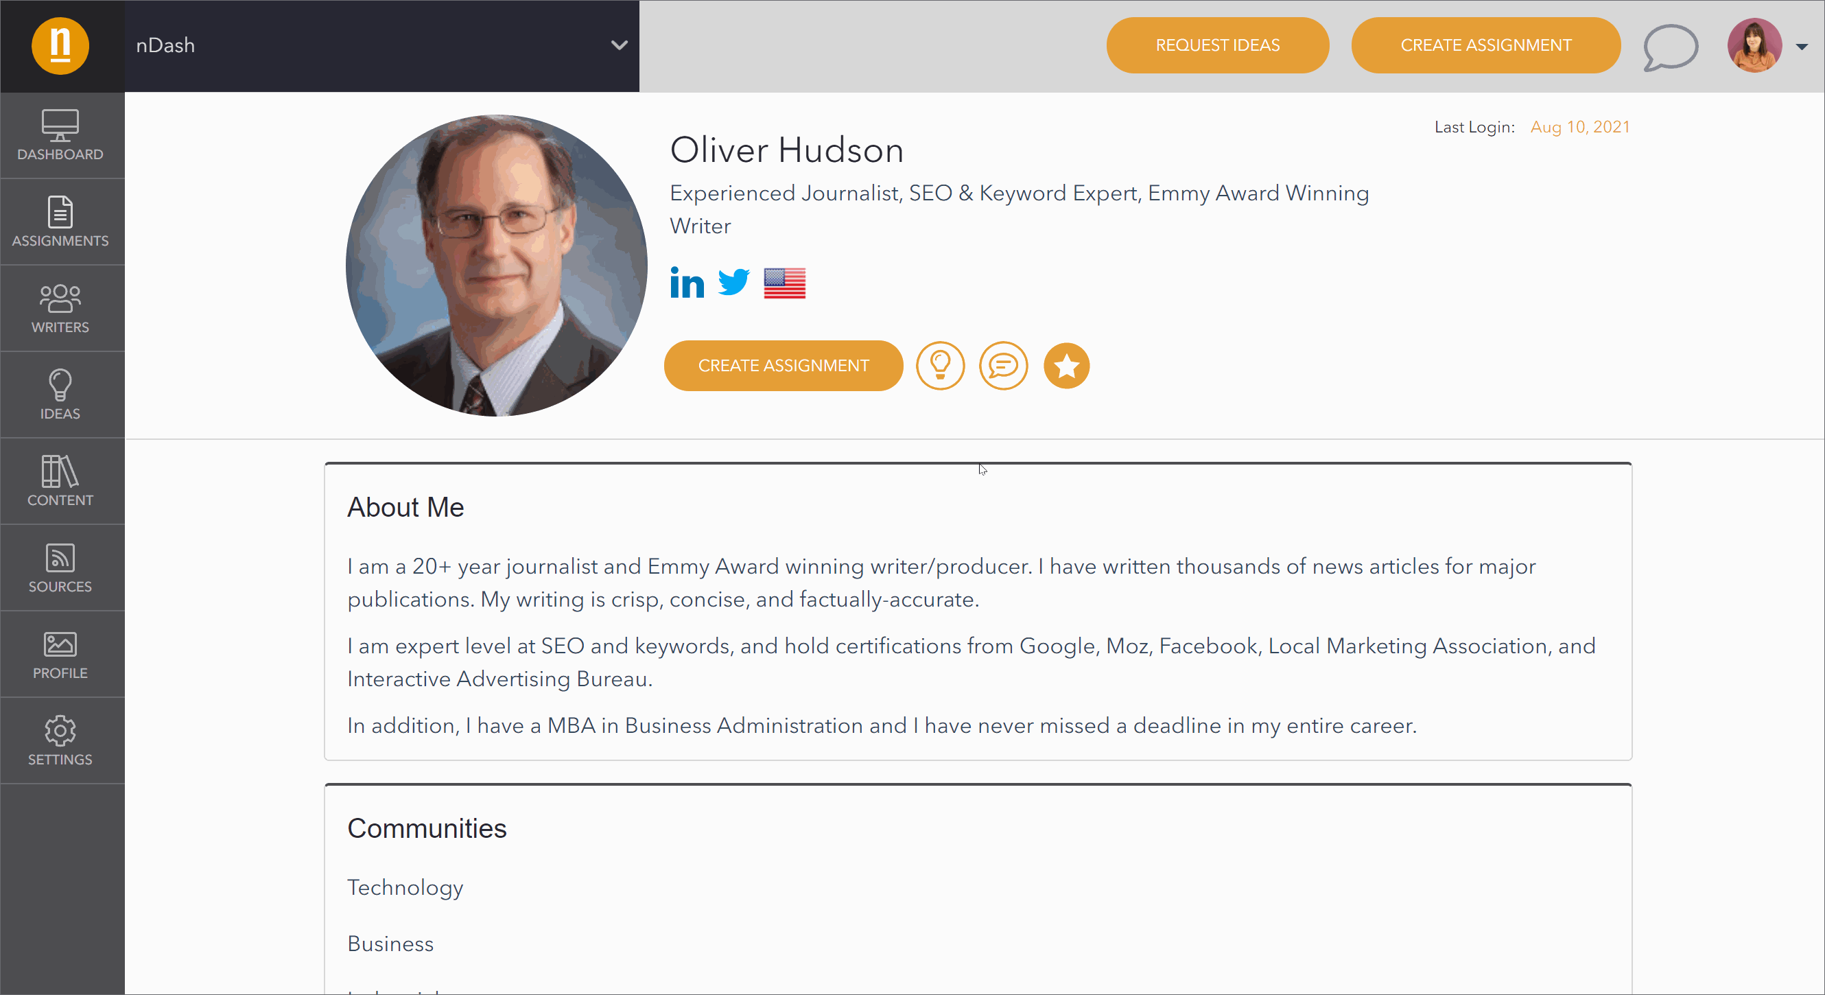The width and height of the screenshot is (1825, 995).
Task: Open messages from top bar speech bubble
Action: 1670,46
